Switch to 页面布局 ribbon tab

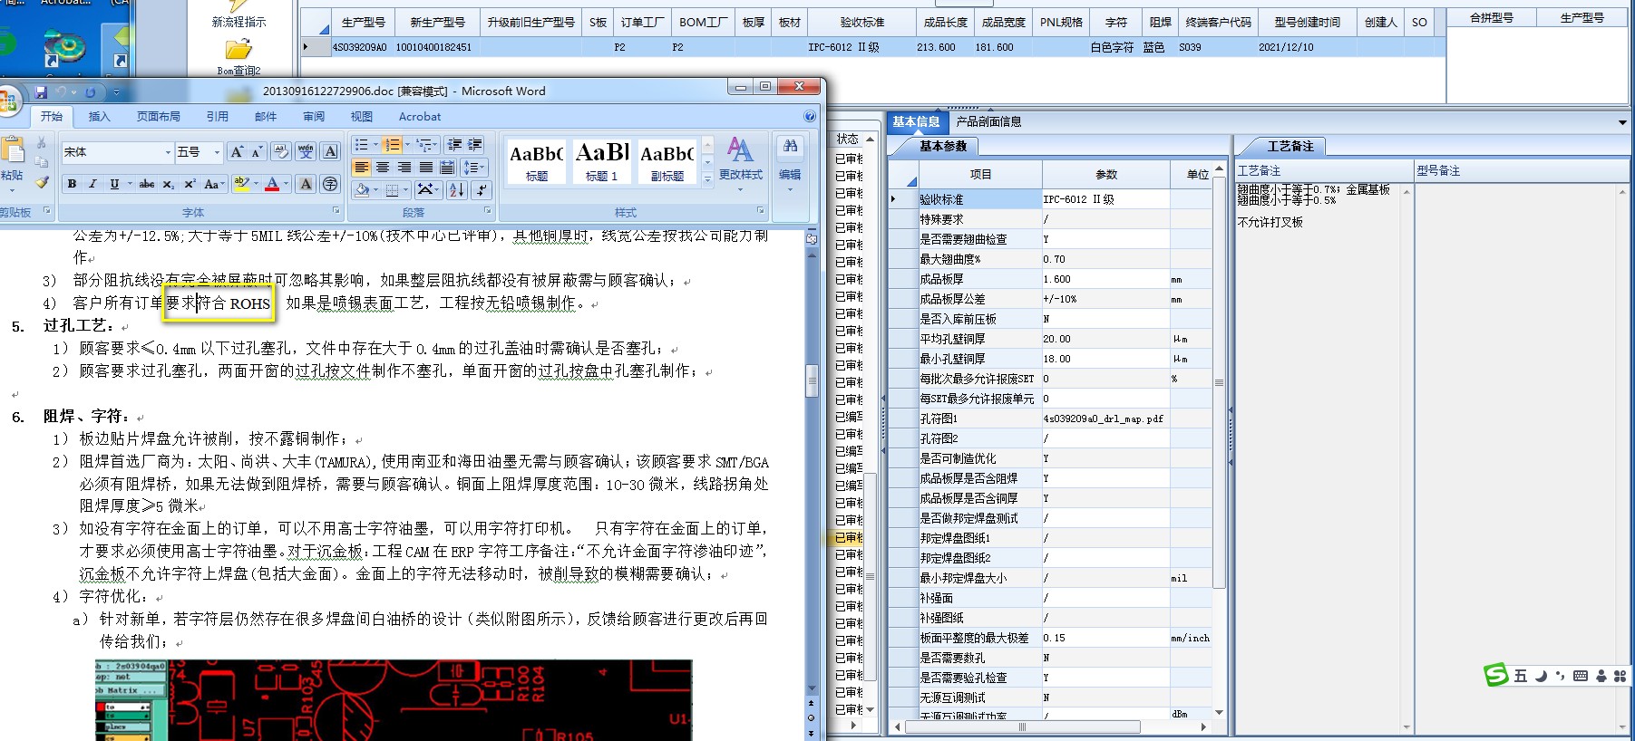159,117
